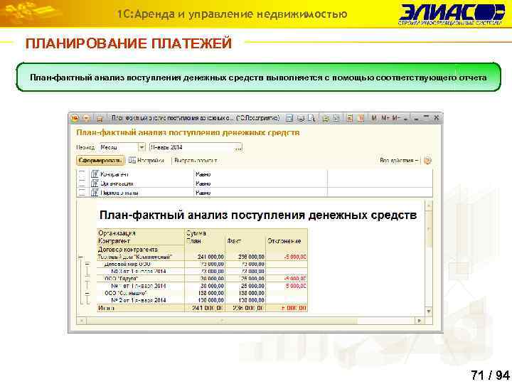512x384 pixels.
Task: Click plan total 241 000,00 in Итого row
Action: coord(208,308)
